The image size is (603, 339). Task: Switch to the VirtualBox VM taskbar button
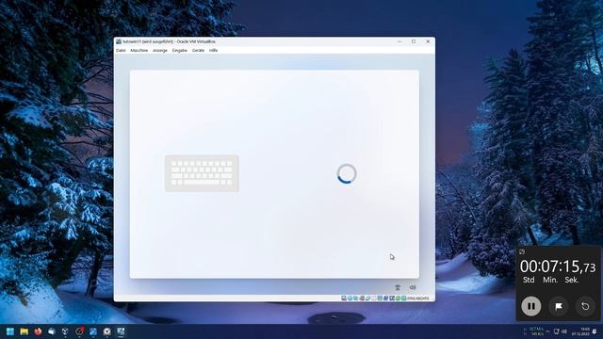click(121, 331)
